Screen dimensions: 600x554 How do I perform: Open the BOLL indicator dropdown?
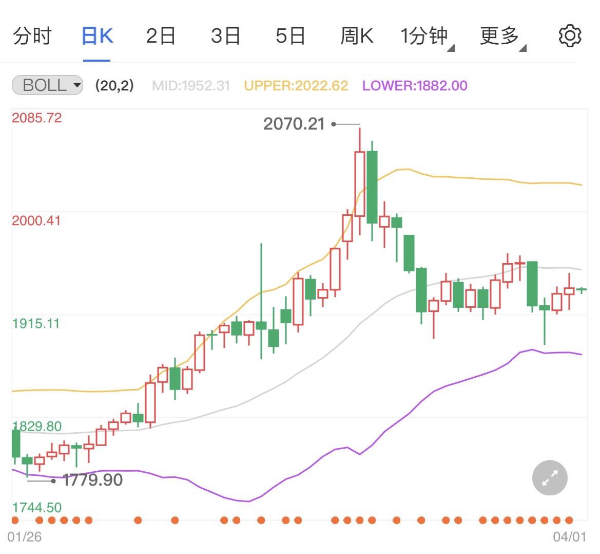coord(47,85)
